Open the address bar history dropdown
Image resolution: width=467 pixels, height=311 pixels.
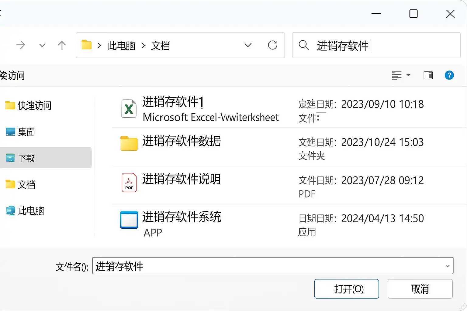pos(248,45)
